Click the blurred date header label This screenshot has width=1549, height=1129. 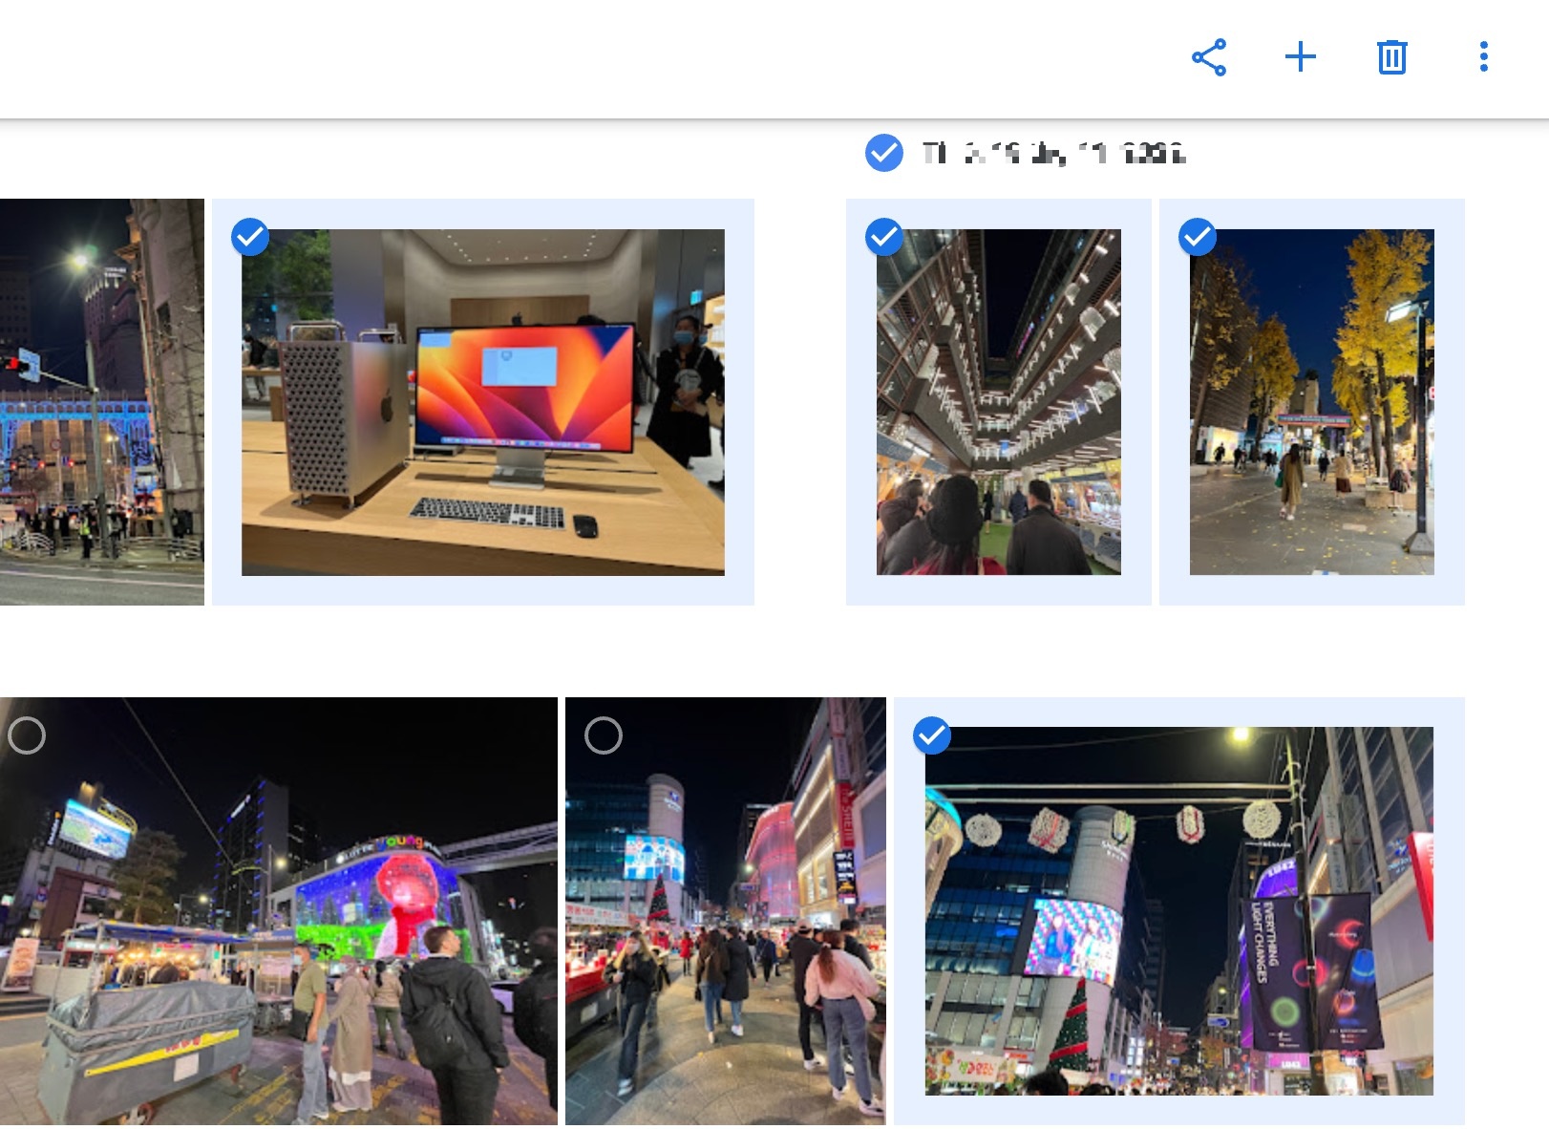[x=1050, y=150]
